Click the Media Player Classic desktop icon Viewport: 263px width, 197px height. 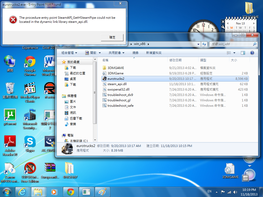tap(30, 92)
